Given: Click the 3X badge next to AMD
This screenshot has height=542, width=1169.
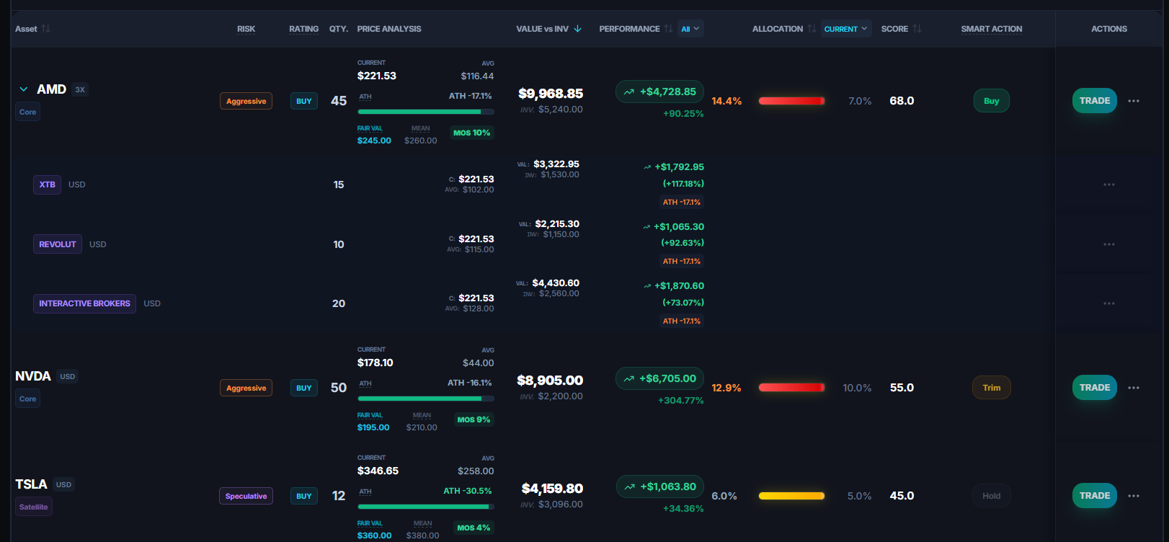Looking at the screenshot, I should tap(80, 89).
